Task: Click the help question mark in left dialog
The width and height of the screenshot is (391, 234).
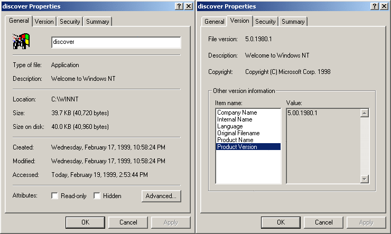Action: (179, 6)
